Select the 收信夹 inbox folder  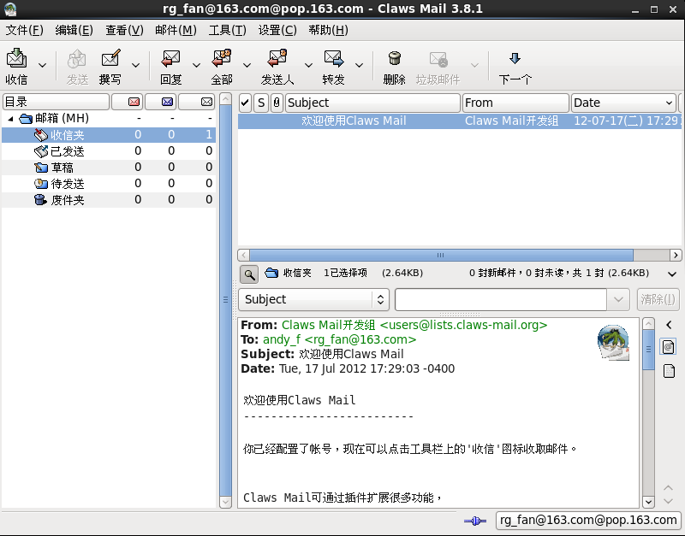click(x=109, y=135)
